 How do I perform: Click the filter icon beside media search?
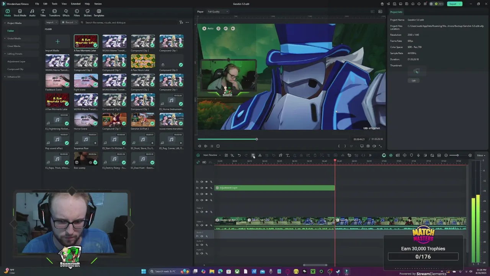pyautogui.click(x=181, y=22)
